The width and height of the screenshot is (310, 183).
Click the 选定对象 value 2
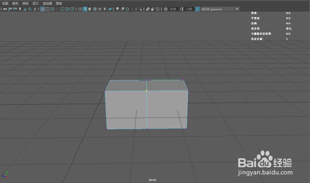click(x=287, y=39)
